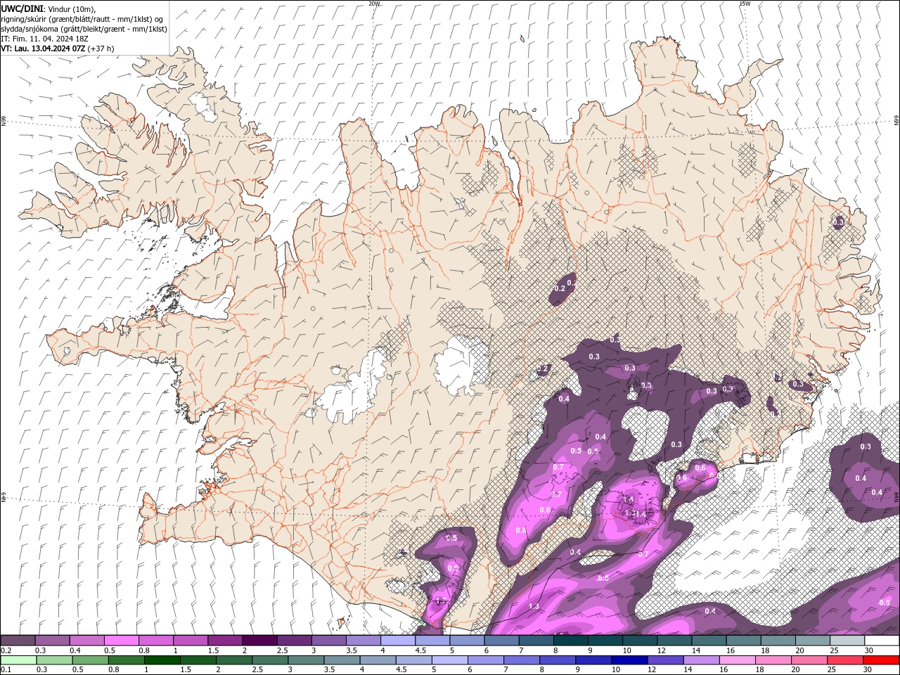Click the dark plum 0.2 swatch in upper legend row
Image resolution: width=900 pixels, height=675 pixels.
pyautogui.click(x=18, y=641)
